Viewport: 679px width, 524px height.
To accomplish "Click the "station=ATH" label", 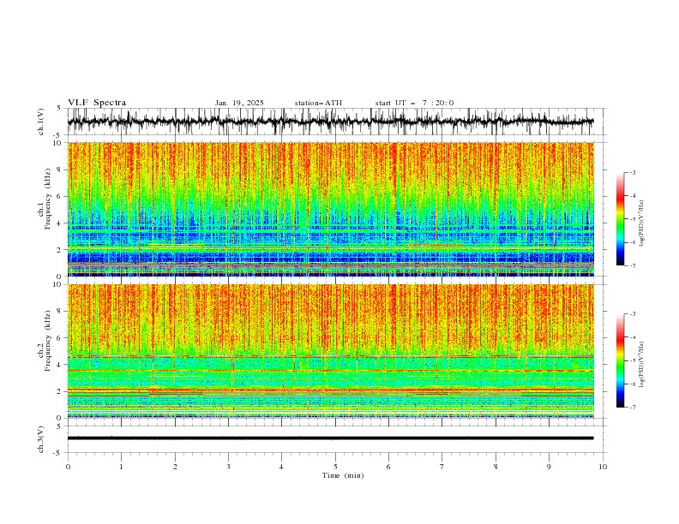I will [x=318, y=103].
